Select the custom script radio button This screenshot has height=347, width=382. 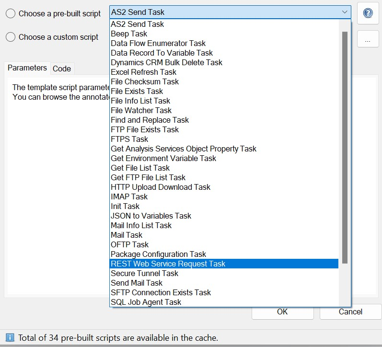pyautogui.click(x=11, y=37)
